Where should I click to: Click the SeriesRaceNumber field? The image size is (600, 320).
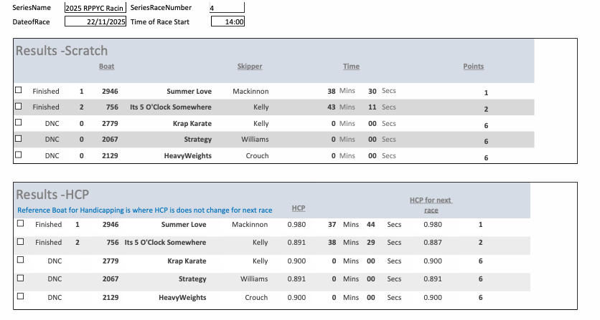227,8
